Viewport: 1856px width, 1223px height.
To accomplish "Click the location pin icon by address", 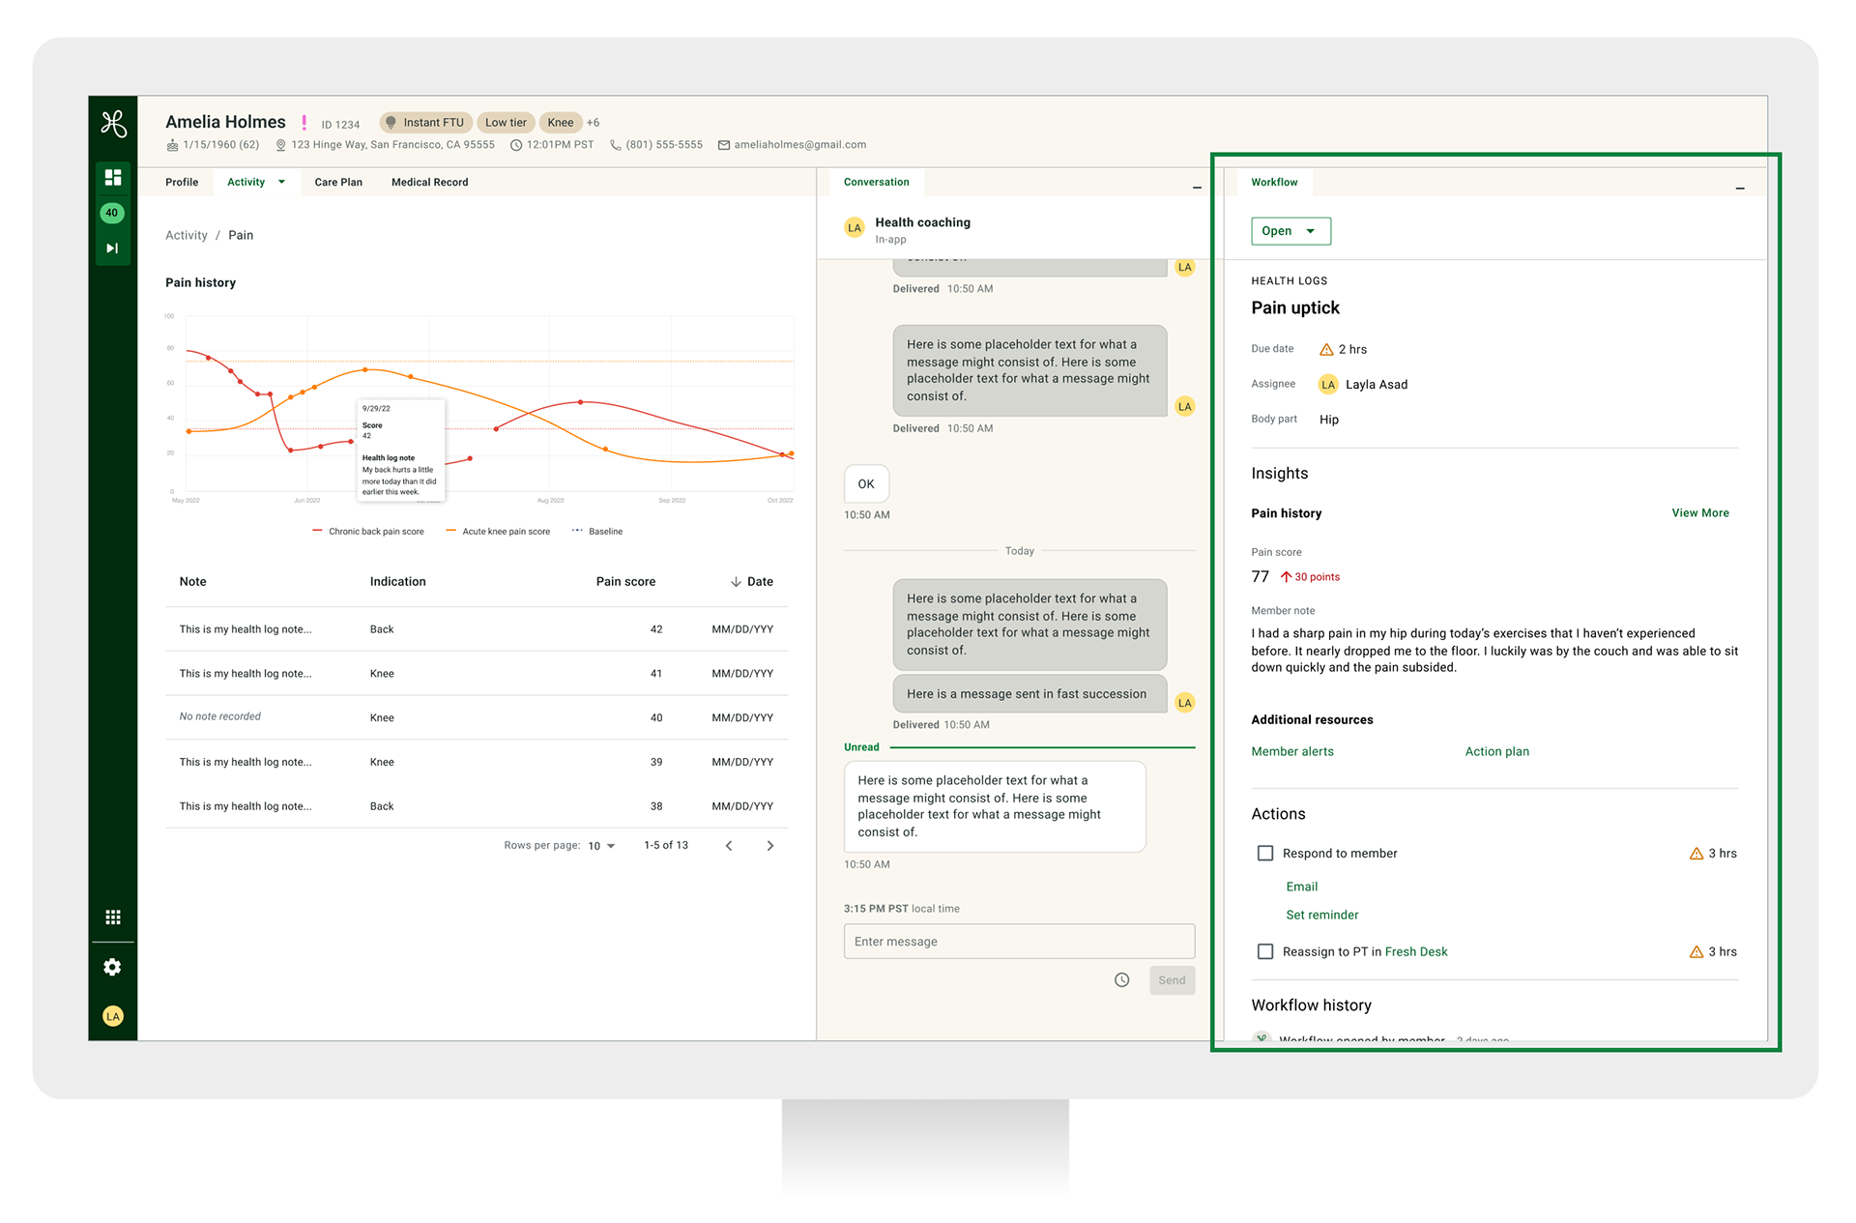I will 280,145.
